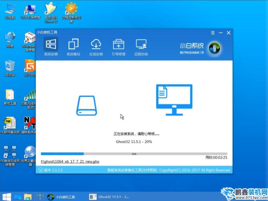Open the 在线安装 tab
Image resolution: width=268 pixels, height=201 pixels.
[96, 47]
